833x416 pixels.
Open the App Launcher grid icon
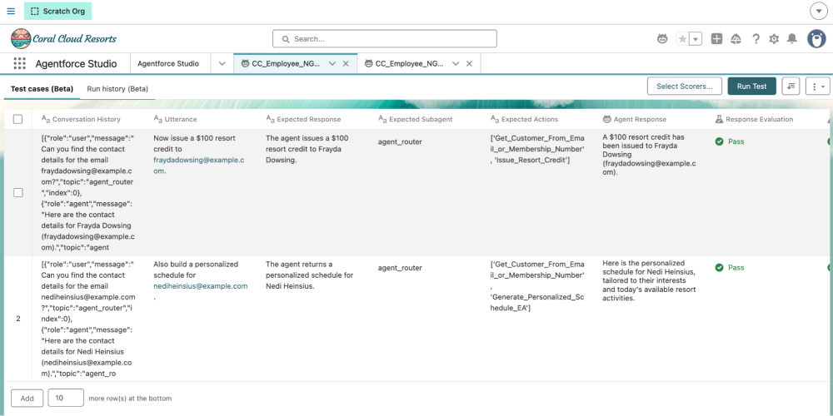20,64
